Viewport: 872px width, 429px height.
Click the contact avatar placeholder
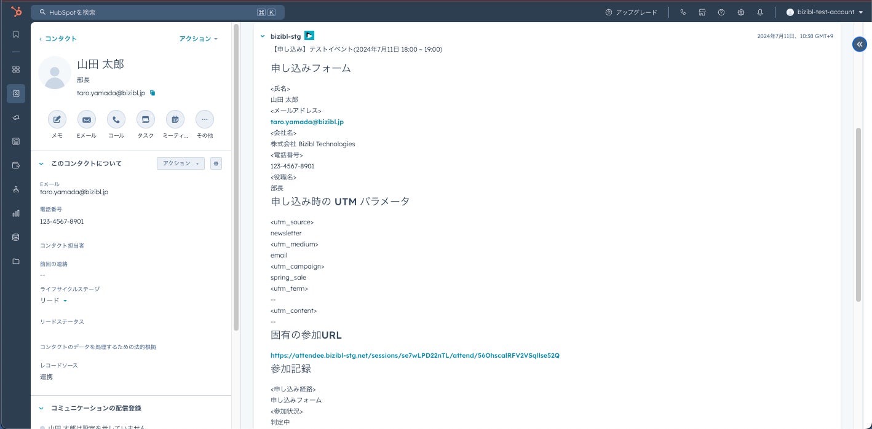55,73
